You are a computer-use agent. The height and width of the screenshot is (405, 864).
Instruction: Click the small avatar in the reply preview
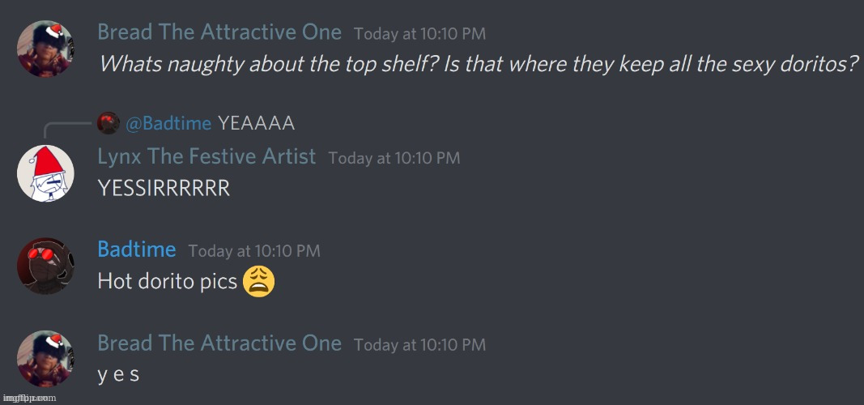click(109, 123)
